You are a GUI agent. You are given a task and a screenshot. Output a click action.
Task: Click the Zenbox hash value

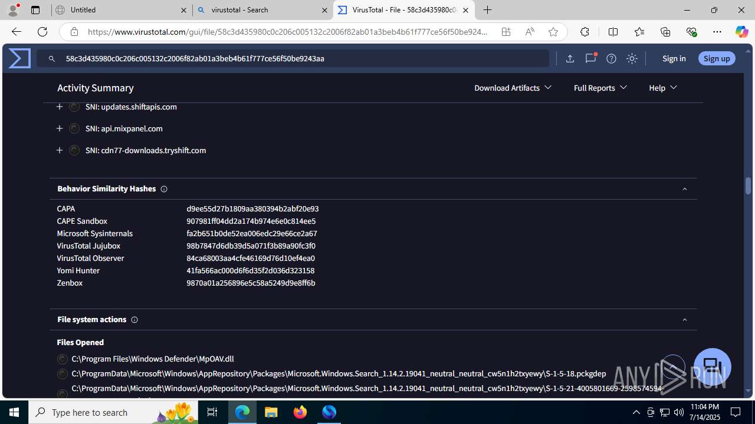[251, 283]
